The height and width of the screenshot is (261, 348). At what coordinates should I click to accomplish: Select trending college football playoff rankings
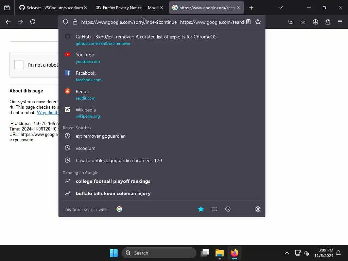pos(162,181)
